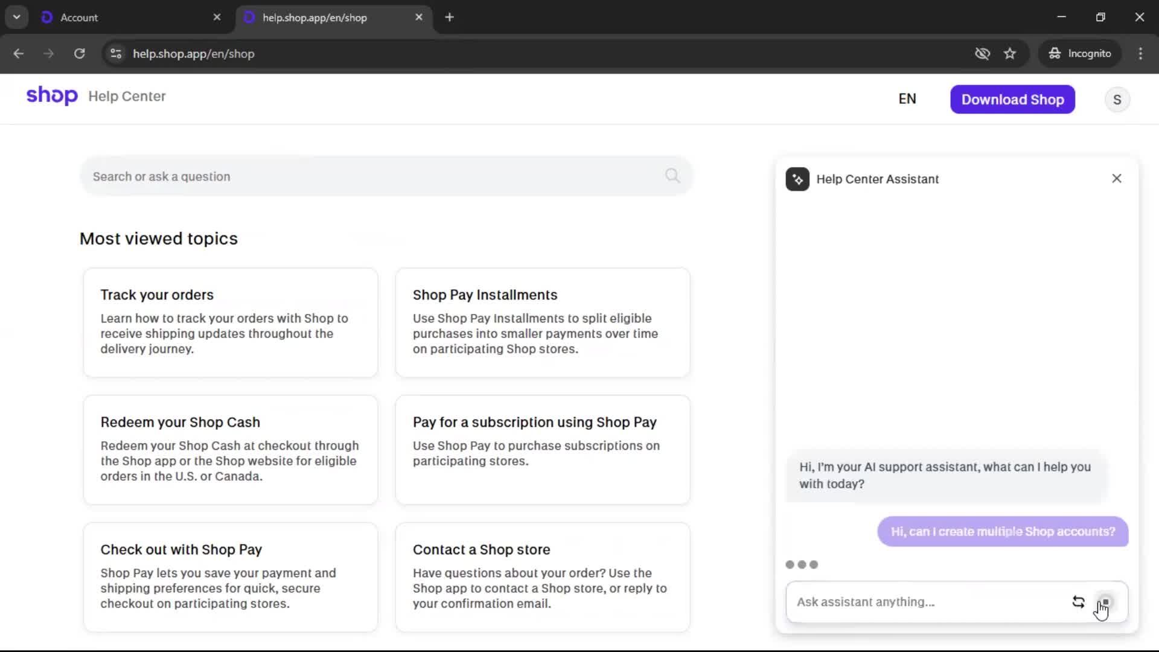The height and width of the screenshot is (652, 1159).
Task: Click the third-party cookies blocked eye icon
Action: [x=982, y=54]
